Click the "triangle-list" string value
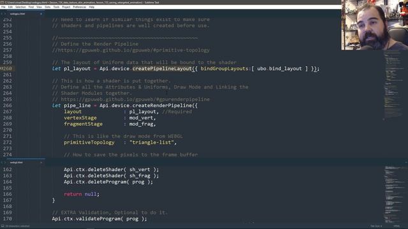 point(152,142)
